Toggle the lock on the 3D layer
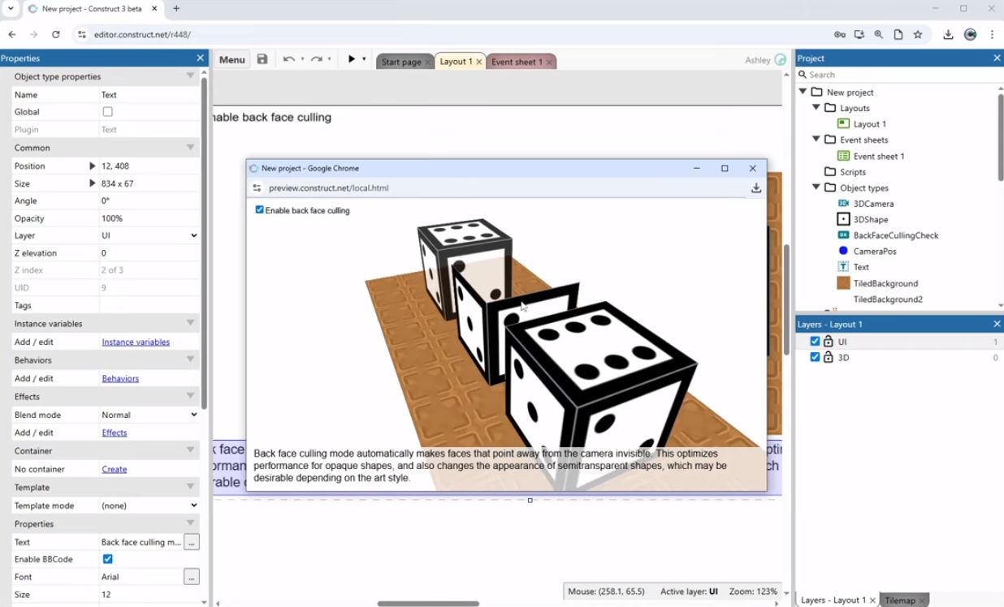 click(x=829, y=357)
